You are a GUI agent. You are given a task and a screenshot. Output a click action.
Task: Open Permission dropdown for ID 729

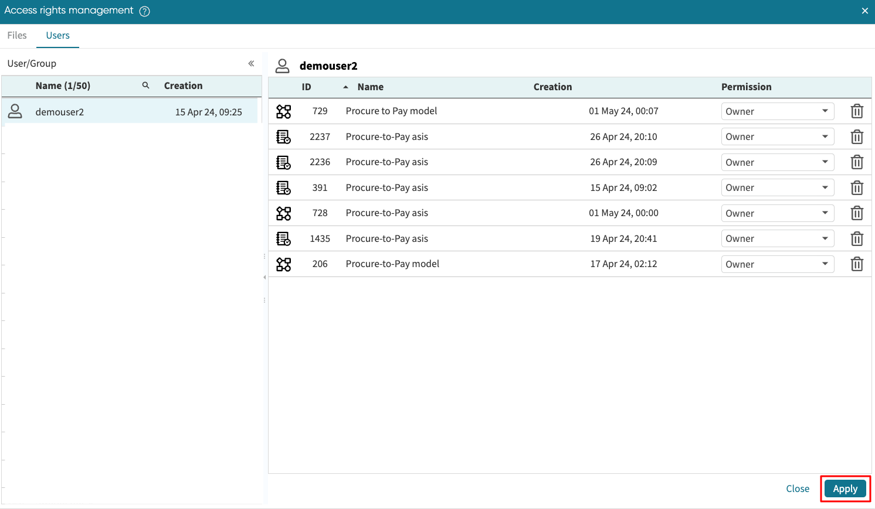point(777,111)
